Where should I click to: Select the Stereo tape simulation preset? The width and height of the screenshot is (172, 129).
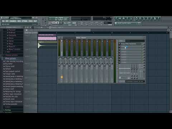[14, 101]
